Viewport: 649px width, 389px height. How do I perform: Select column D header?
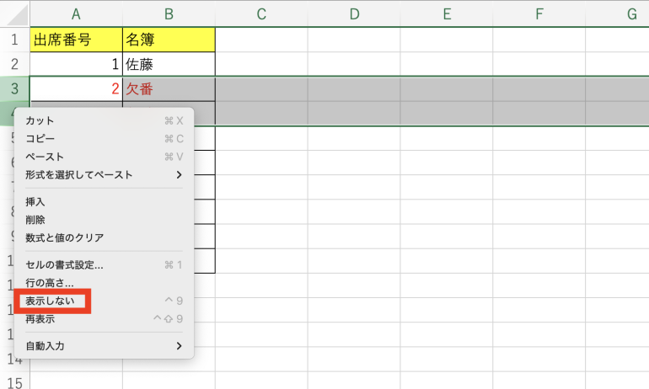(354, 13)
